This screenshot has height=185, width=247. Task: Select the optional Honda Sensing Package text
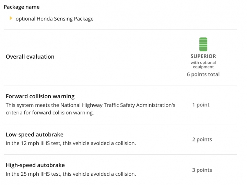coord(55,19)
